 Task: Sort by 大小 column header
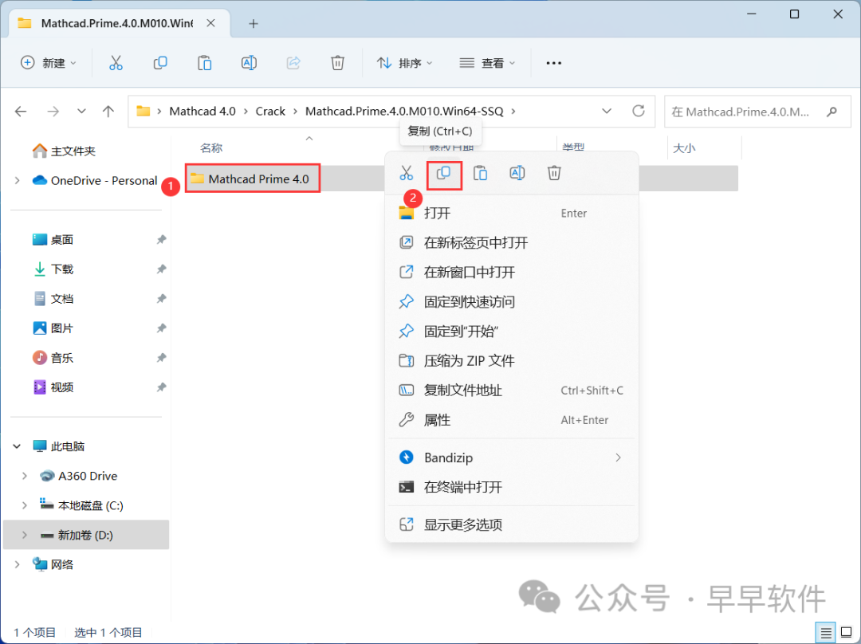tap(684, 148)
